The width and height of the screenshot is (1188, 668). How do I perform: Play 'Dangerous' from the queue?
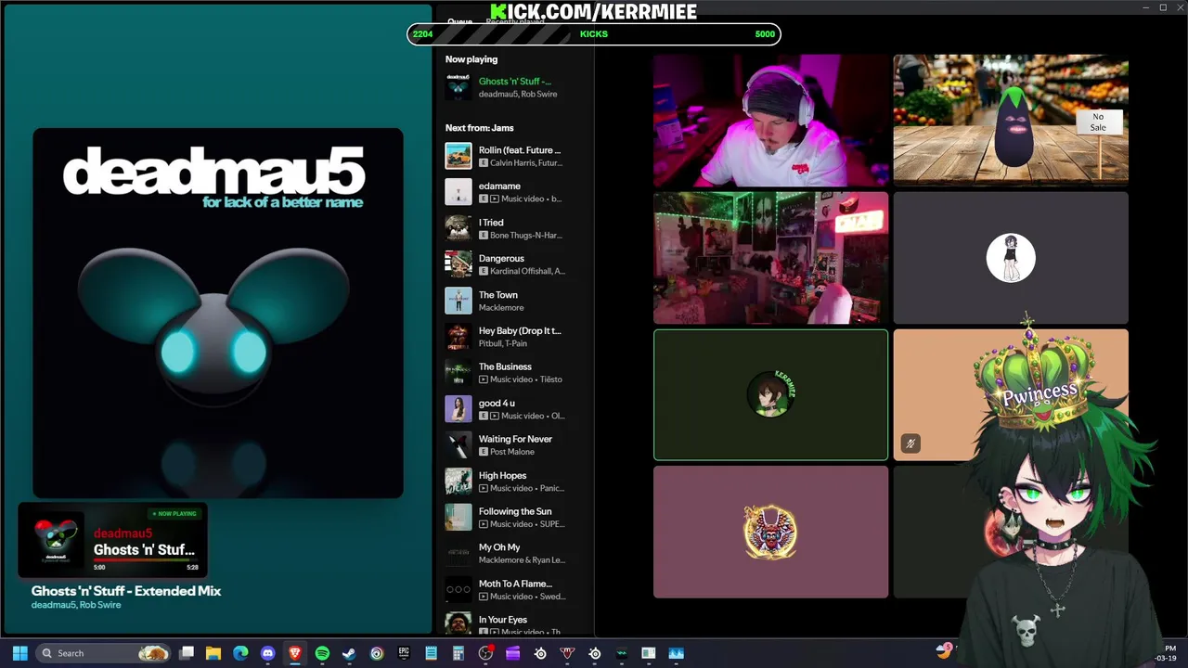[x=514, y=264]
